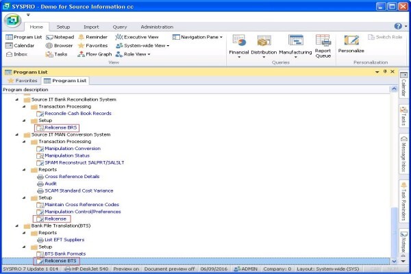
Task: Open the Report Queue
Action: coord(323,46)
